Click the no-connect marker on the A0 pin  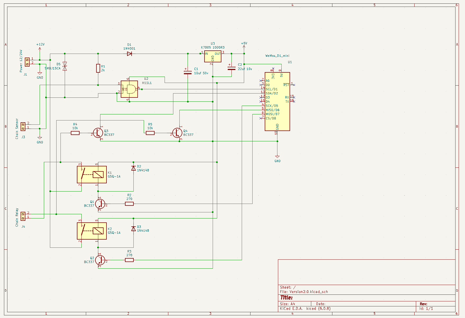[x=261, y=81]
